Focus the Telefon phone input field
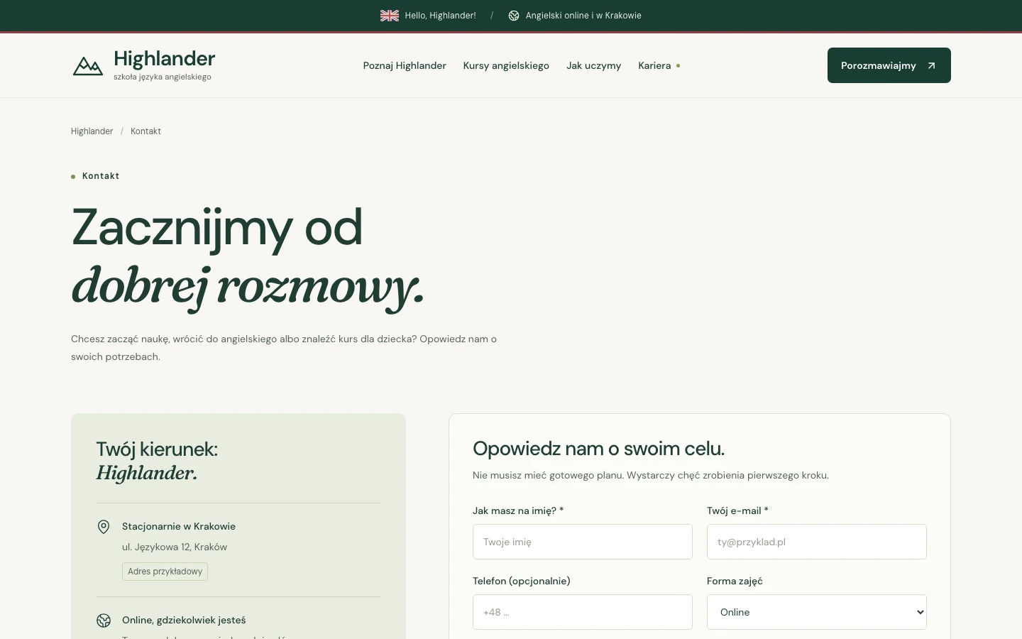The image size is (1022, 639). pyautogui.click(x=583, y=612)
